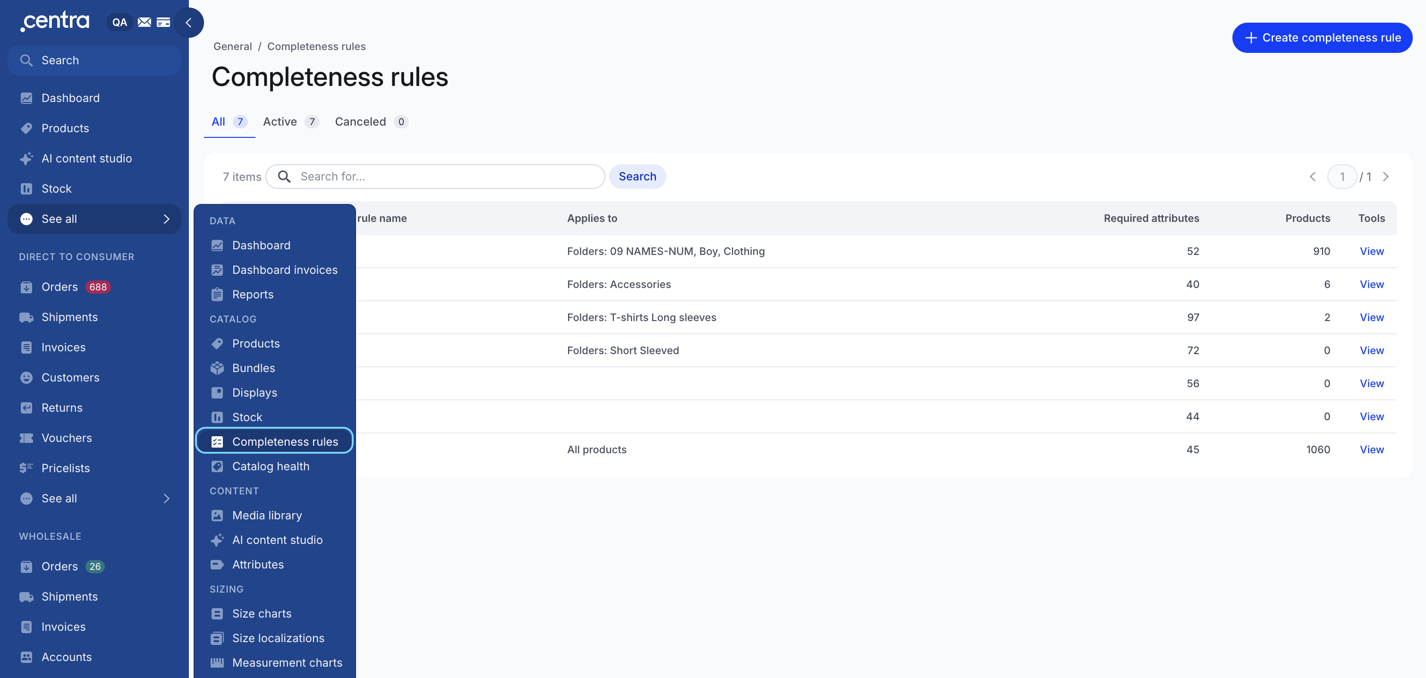This screenshot has width=1426, height=678.
Task: Click the page number input box
Action: (1342, 177)
